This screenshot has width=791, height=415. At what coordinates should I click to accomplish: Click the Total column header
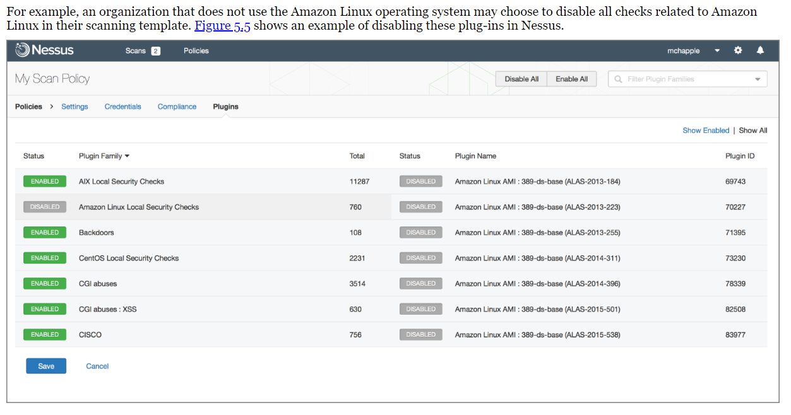pyautogui.click(x=357, y=156)
